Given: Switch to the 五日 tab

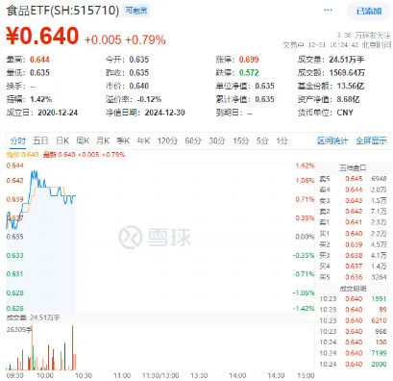Looking at the screenshot, I should coord(40,140).
